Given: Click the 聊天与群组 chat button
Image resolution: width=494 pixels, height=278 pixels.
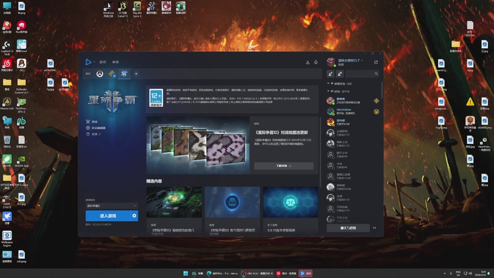Looking at the screenshot, I should (x=348, y=228).
